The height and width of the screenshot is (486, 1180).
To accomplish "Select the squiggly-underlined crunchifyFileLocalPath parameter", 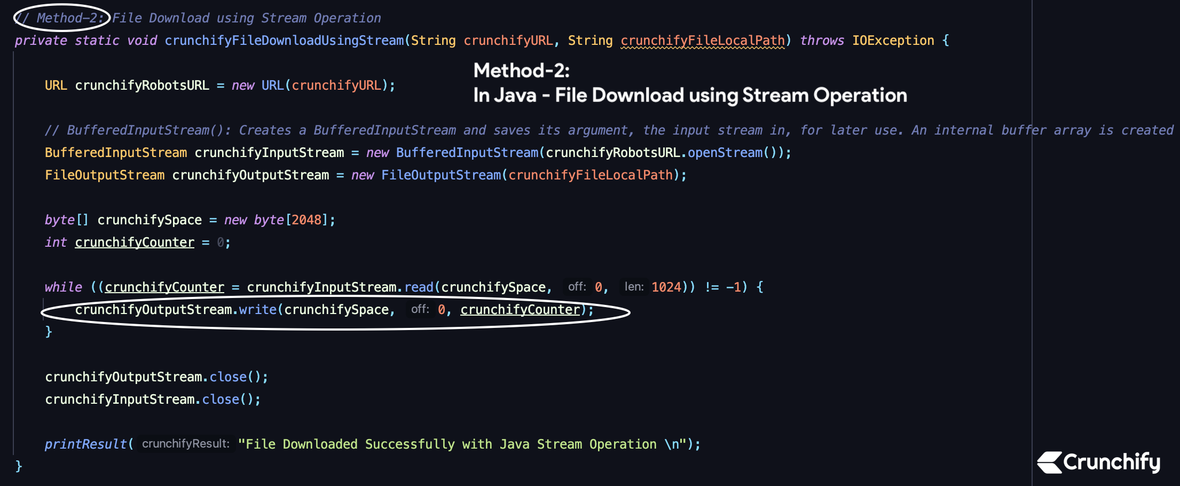I will tap(703, 41).
